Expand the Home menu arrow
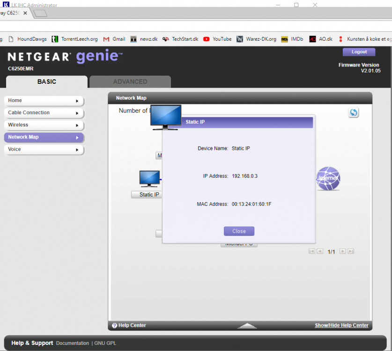Screen dimensions: 392x351 point(77,101)
